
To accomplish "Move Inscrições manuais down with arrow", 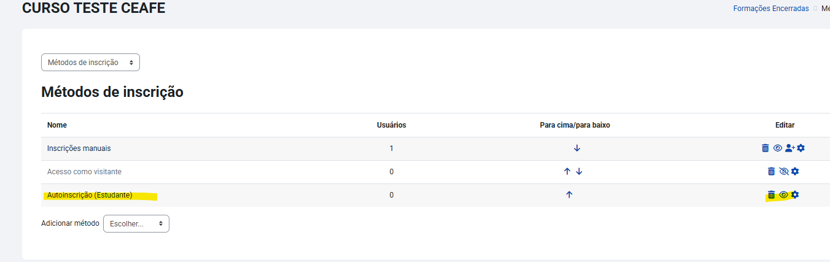I will [577, 148].
